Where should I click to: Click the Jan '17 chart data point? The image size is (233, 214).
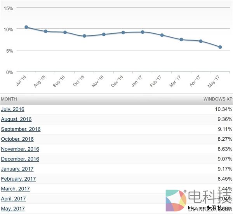(x=143, y=32)
